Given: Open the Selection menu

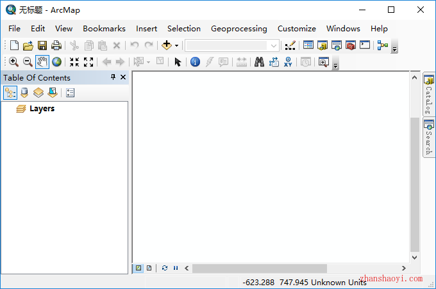Looking at the screenshot, I should (184, 29).
